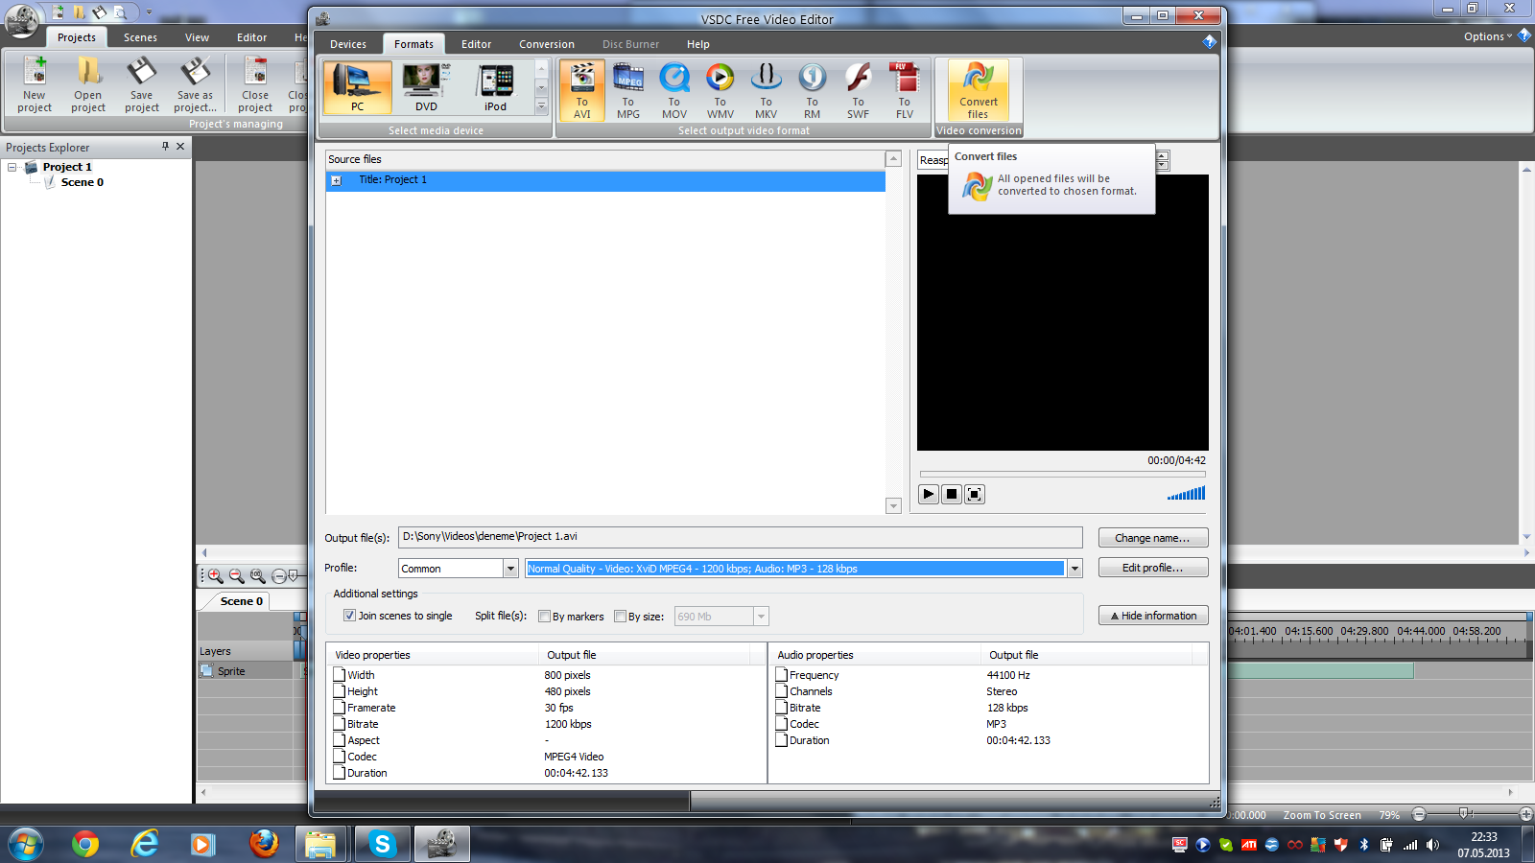Toggle Join scenes to single checkbox
This screenshot has height=863, width=1535.
349,616
